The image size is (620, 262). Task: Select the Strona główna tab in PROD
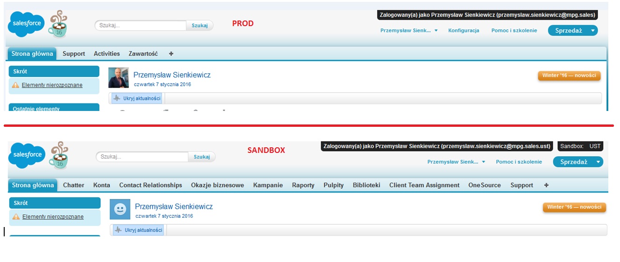tap(32, 54)
